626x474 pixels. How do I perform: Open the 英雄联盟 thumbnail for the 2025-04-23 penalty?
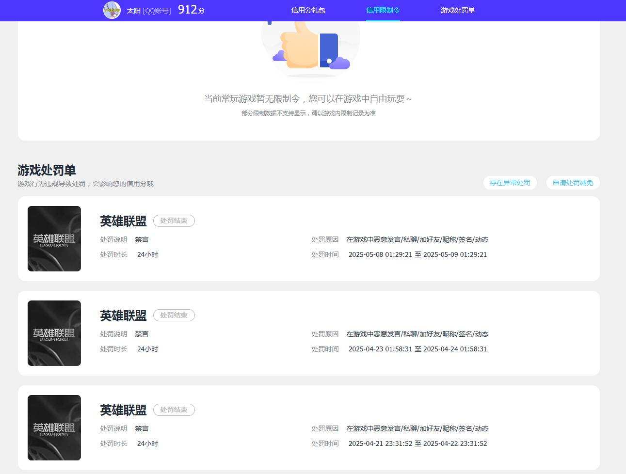pyautogui.click(x=54, y=333)
